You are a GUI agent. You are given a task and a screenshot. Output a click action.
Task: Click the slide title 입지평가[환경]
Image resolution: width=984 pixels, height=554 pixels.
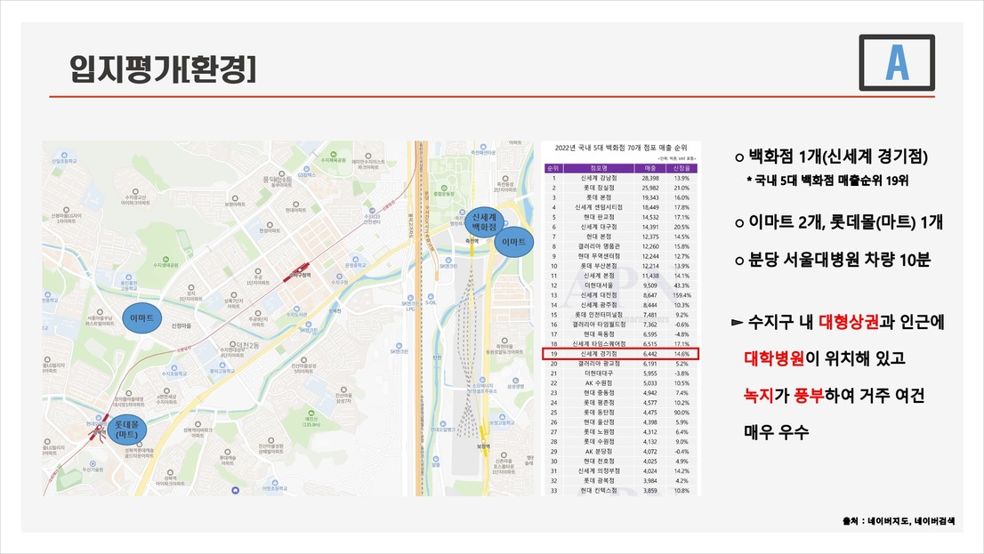coord(163,68)
